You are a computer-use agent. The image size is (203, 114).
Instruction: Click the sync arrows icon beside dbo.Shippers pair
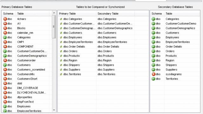[x=61, y=65]
